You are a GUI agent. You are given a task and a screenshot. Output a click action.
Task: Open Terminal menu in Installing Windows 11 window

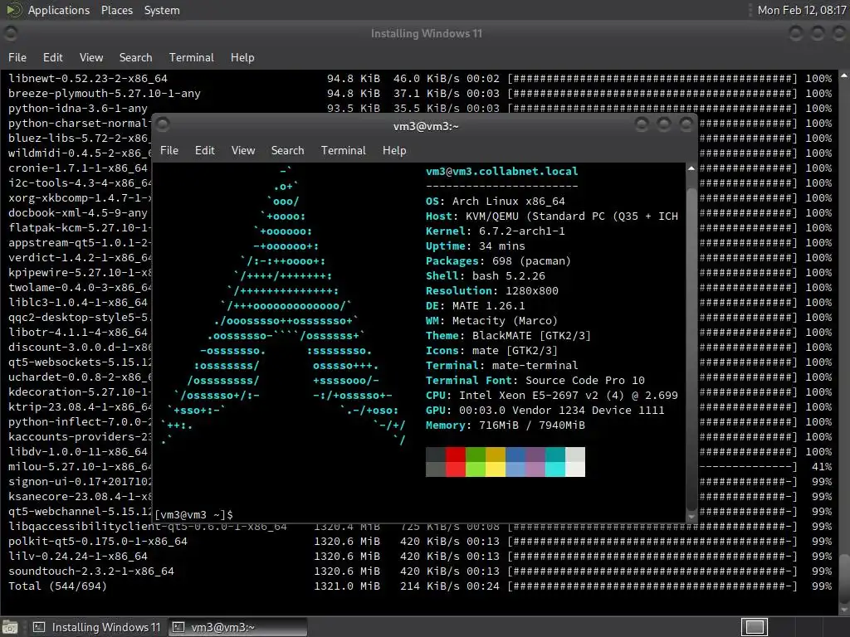192,57
